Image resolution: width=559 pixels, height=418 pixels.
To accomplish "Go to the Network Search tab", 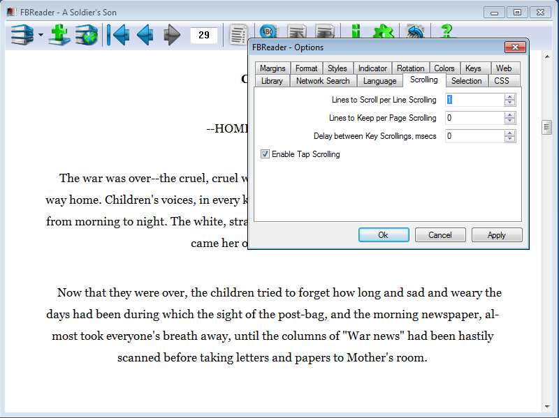I will (x=323, y=81).
